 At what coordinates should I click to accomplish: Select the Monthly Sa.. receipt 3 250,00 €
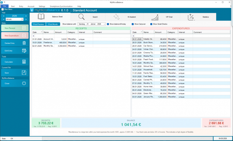pyautogui.click(x=81, y=46)
